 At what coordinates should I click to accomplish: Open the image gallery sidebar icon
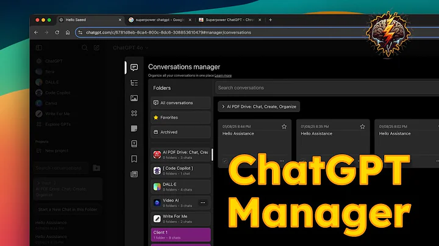[x=134, y=98]
